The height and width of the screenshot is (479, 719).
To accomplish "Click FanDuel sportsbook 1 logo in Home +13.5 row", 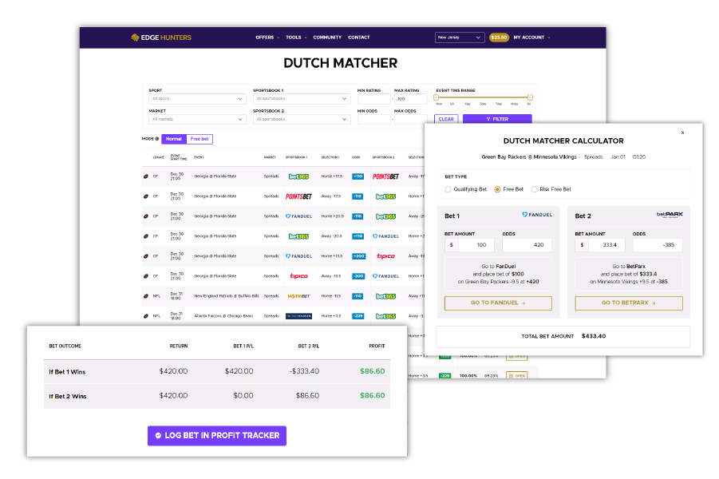I will click(298, 256).
